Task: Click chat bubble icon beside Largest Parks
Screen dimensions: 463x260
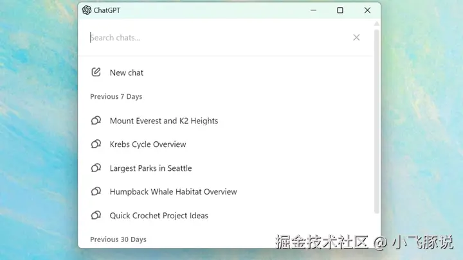Action: click(96, 168)
